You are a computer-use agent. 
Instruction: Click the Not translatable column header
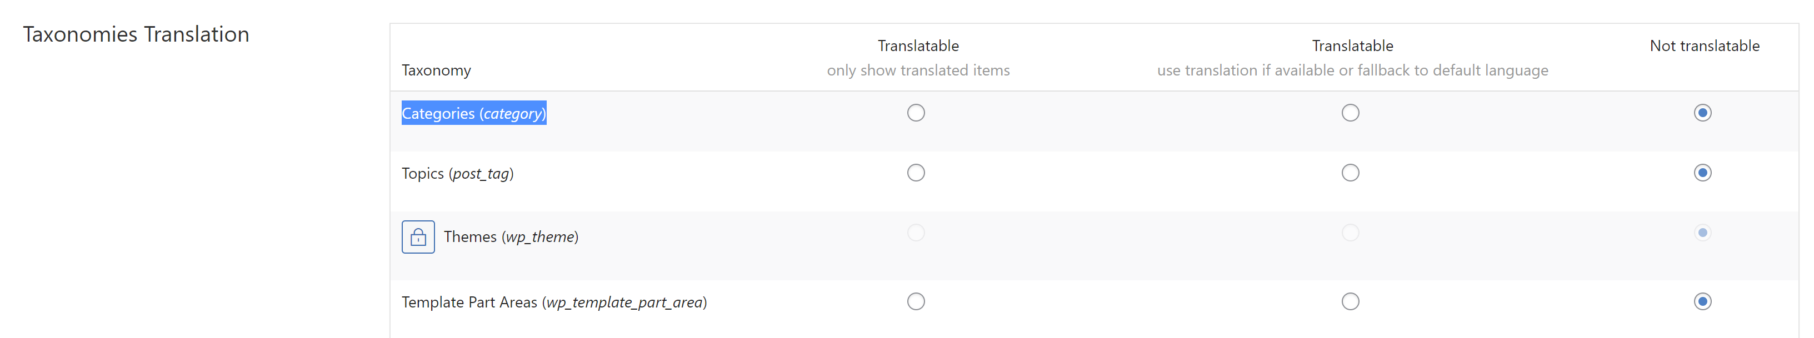click(1704, 46)
